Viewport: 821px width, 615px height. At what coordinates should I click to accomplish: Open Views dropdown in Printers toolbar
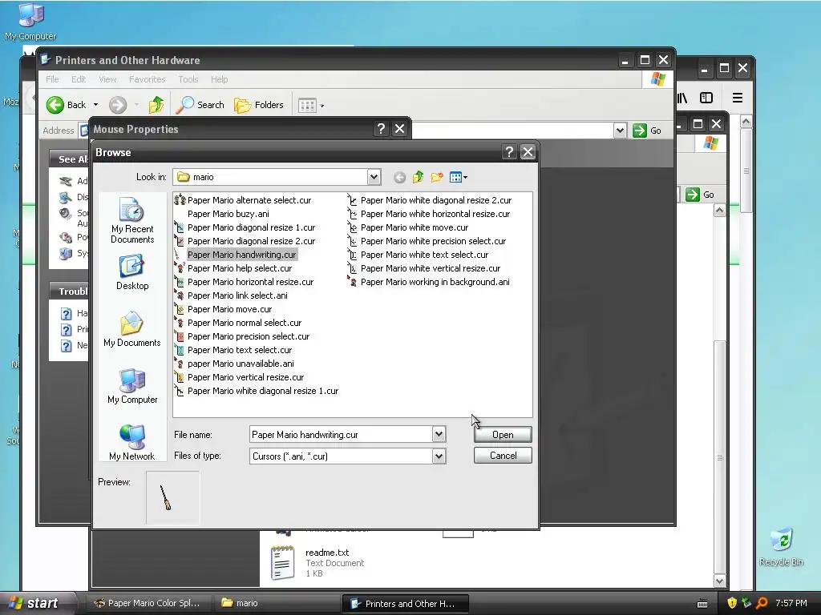click(x=311, y=106)
